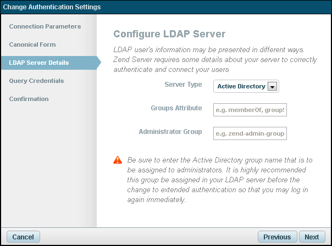
Task: Proceed with the Next button
Action: pyautogui.click(x=312, y=237)
